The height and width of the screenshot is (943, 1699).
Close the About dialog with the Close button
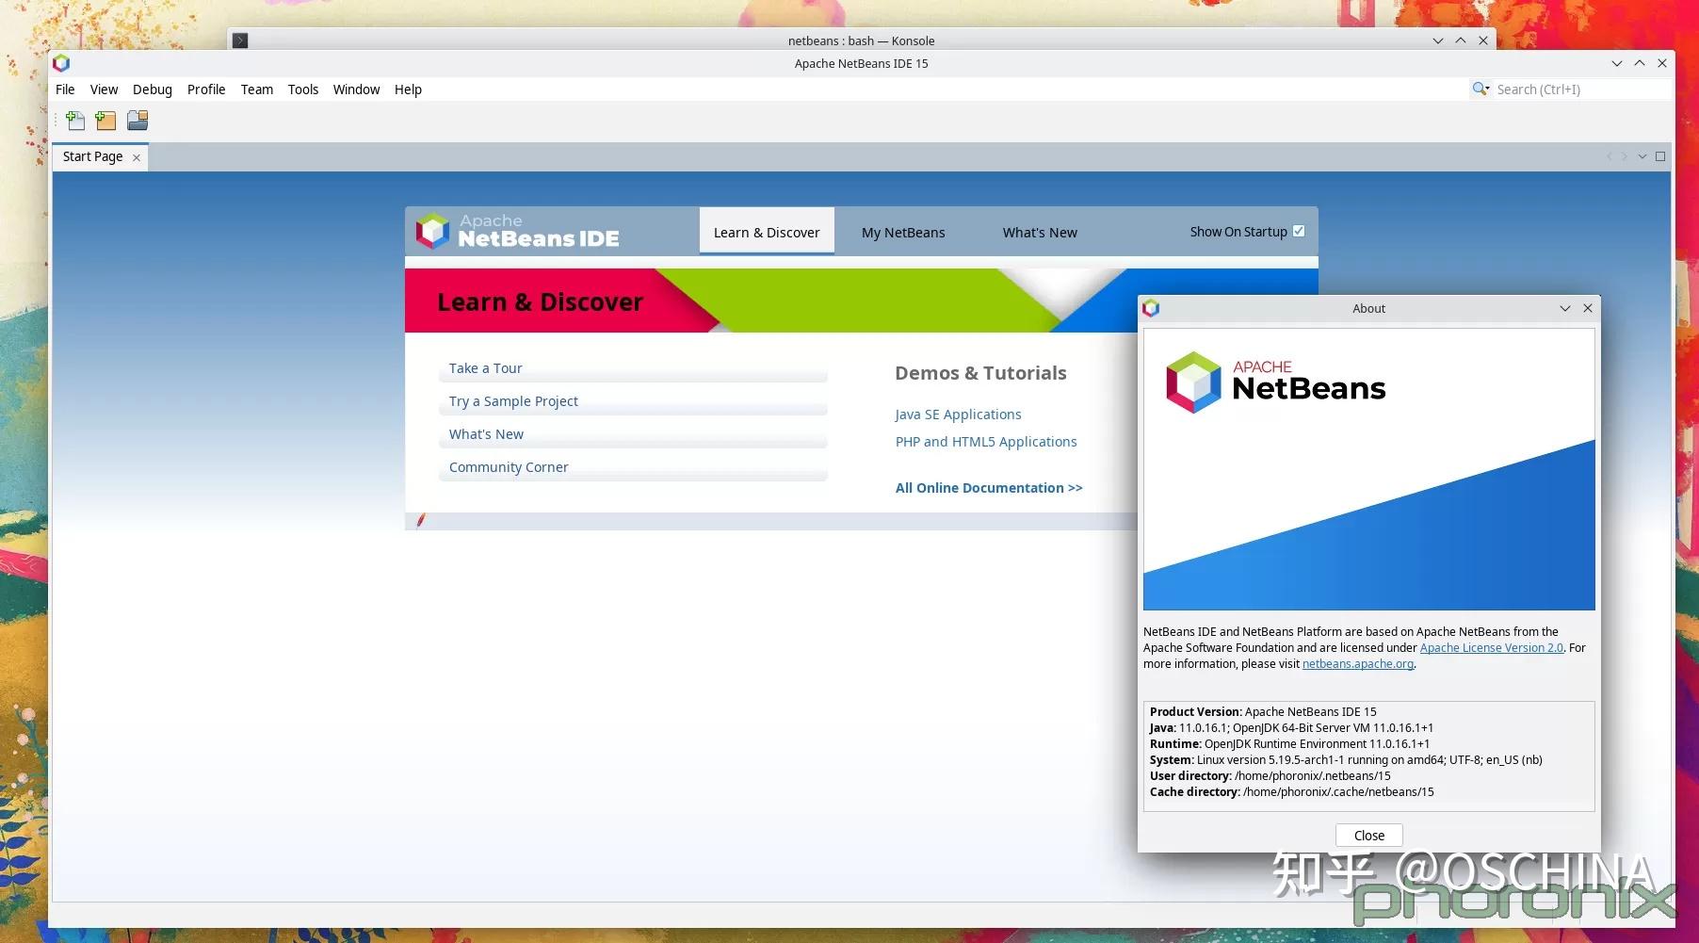coord(1367,835)
